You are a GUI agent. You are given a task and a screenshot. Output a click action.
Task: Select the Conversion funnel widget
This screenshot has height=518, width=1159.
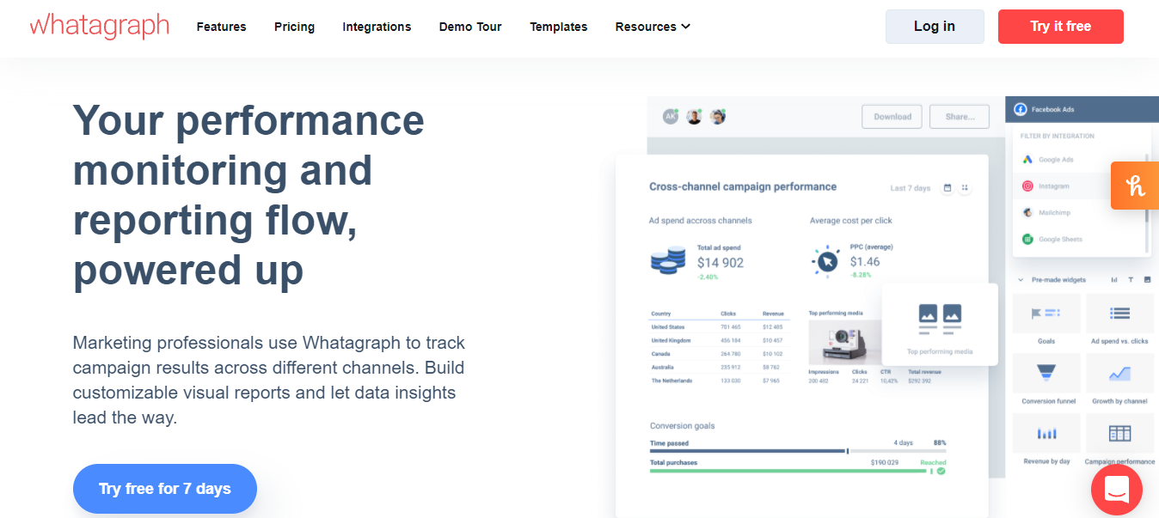coord(1046,381)
